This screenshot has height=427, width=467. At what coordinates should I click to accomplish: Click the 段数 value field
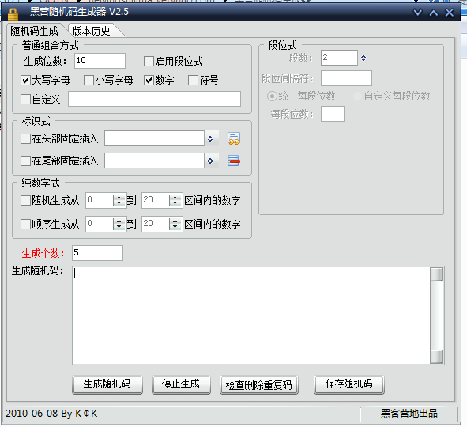(x=339, y=58)
